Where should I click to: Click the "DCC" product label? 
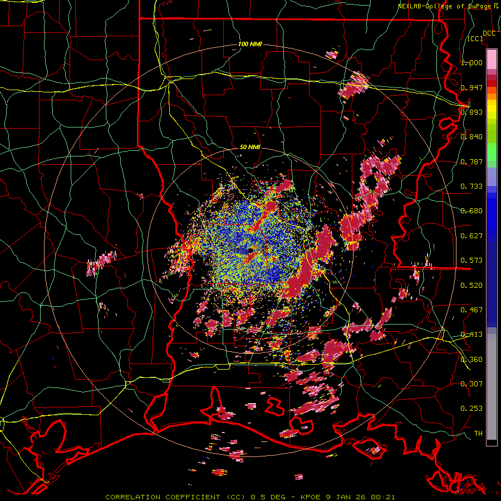(x=489, y=33)
